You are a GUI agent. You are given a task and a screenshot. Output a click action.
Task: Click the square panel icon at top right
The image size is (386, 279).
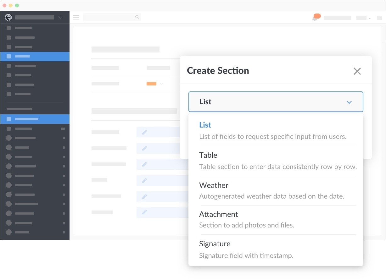coord(379,18)
